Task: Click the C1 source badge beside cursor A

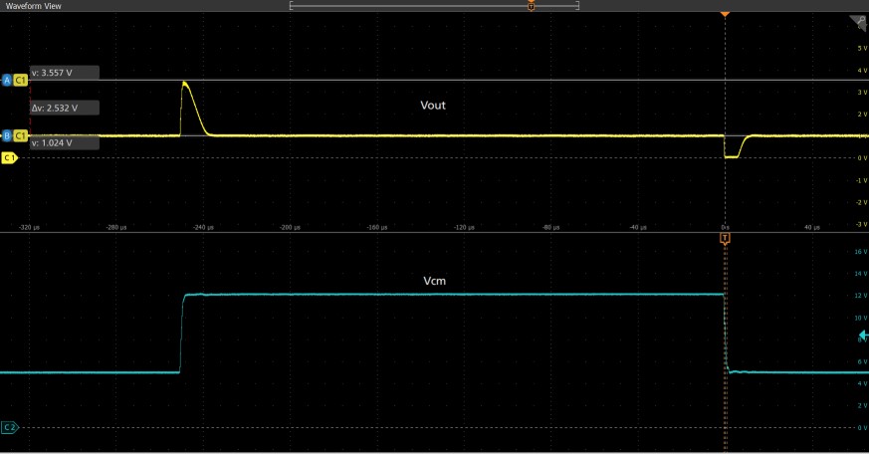Action: pyautogui.click(x=21, y=80)
